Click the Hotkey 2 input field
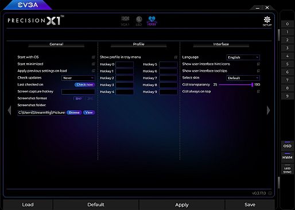The image size is (295, 210). tap(125, 78)
